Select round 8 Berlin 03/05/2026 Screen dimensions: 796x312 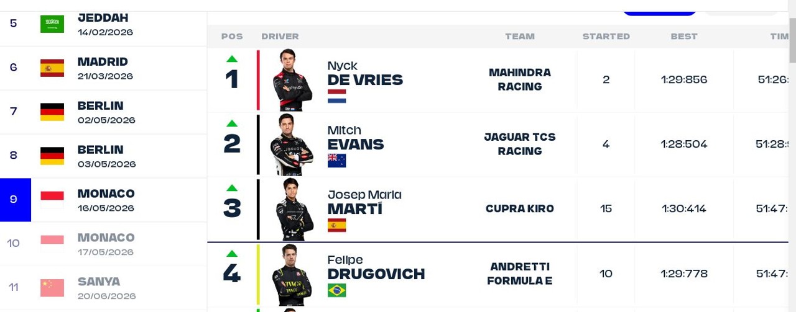pyautogui.click(x=103, y=156)
